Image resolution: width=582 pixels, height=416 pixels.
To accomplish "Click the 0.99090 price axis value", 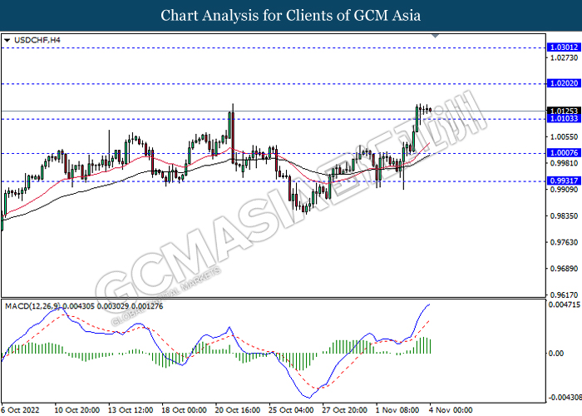I will [x=564, y=190].
